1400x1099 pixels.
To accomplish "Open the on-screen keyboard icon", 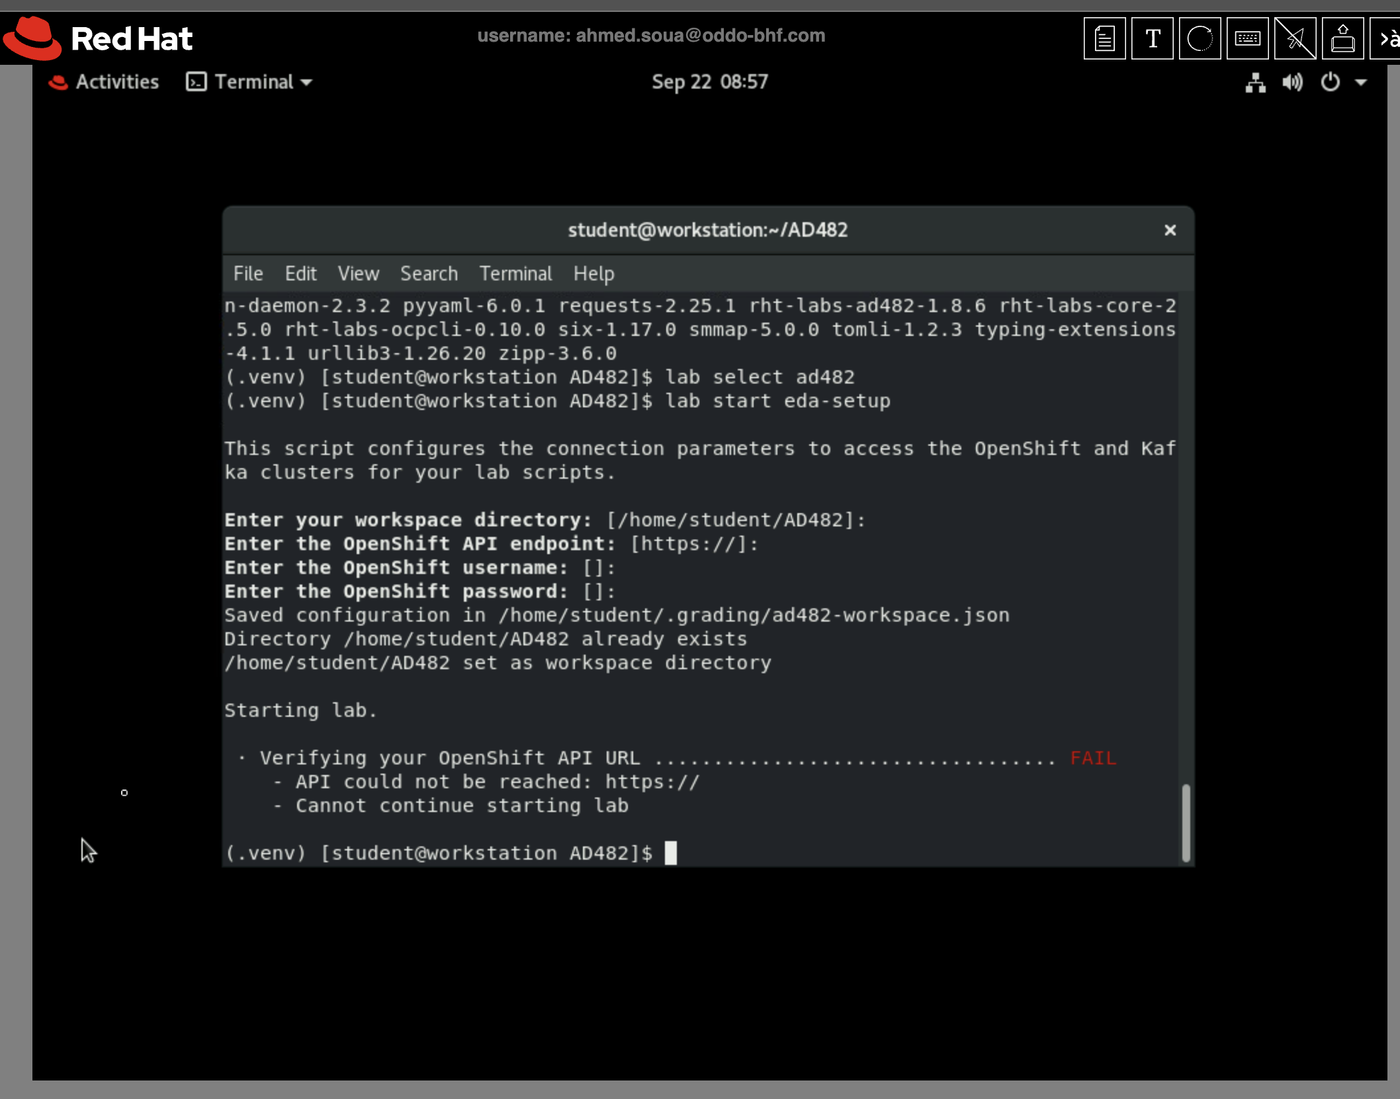I will (x=1247, y=39).
